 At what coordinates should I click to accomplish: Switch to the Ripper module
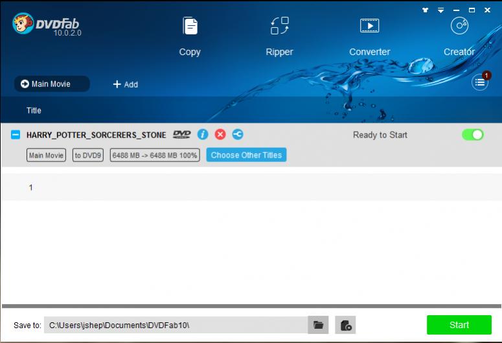[x=279, y=36]
